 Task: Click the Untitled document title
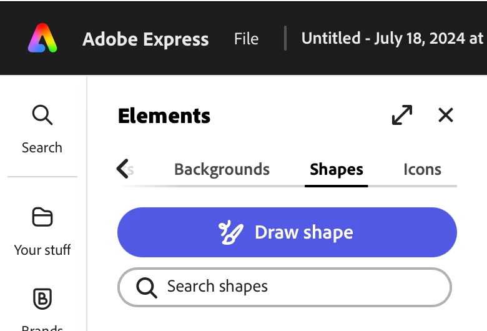point(391,39)
